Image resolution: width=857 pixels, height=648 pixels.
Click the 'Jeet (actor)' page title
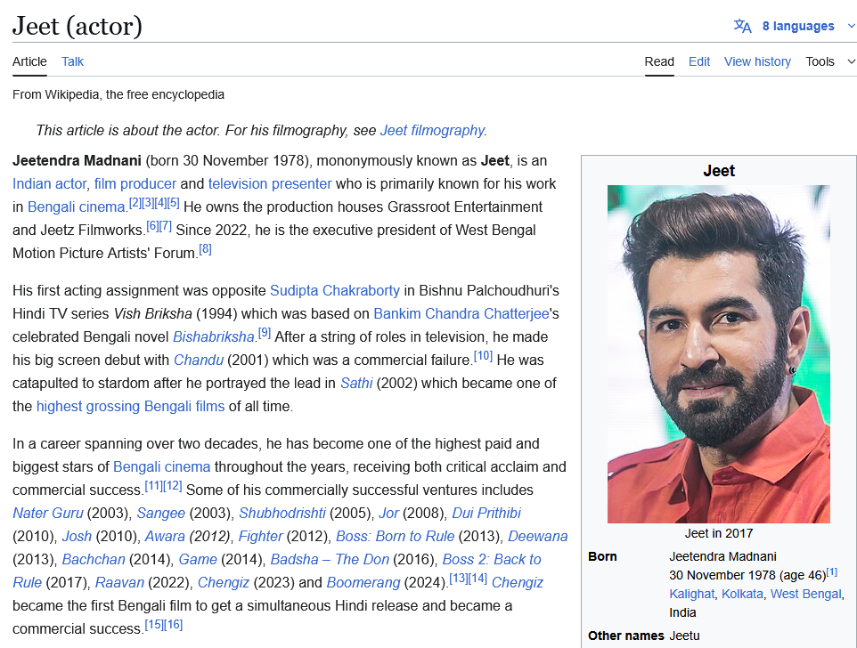pyautogui.click(x=78, y=26)
